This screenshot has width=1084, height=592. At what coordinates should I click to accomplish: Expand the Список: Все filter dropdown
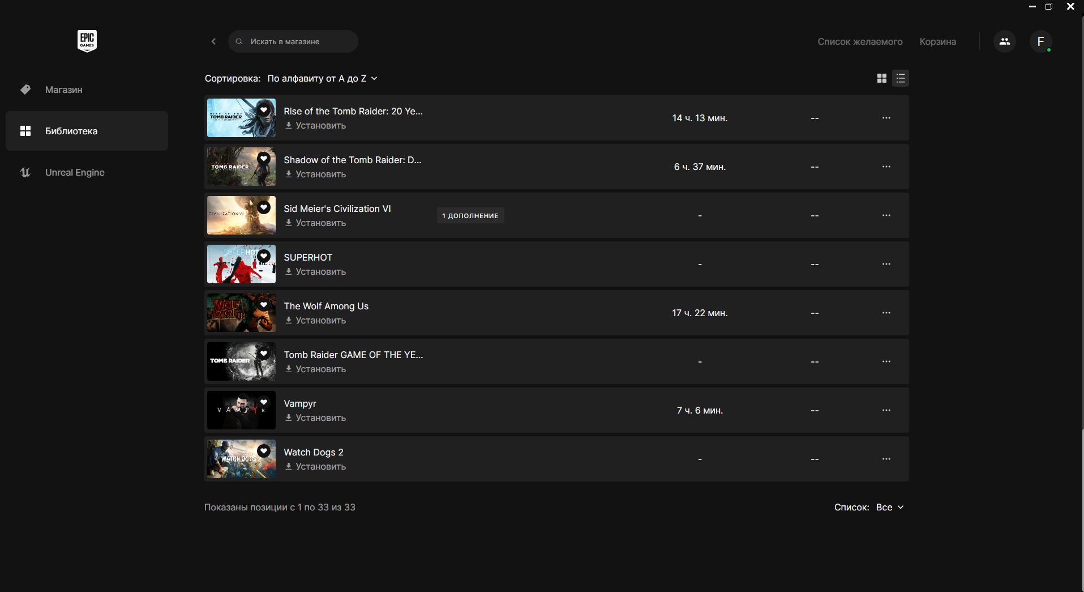[x=889, y=507]
